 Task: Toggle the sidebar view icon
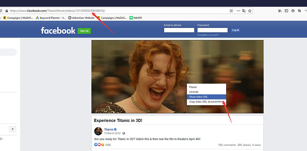point(286,11)
